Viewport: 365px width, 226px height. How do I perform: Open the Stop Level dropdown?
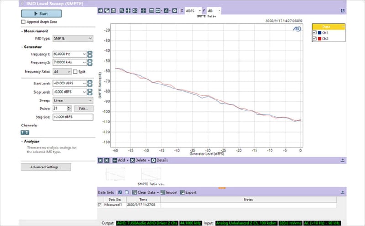coord(84,92)
